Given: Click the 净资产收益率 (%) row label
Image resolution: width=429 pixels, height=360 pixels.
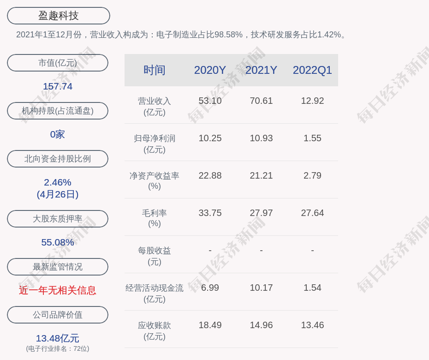Looking at the screenshot, I should click(x=155, y=180).
